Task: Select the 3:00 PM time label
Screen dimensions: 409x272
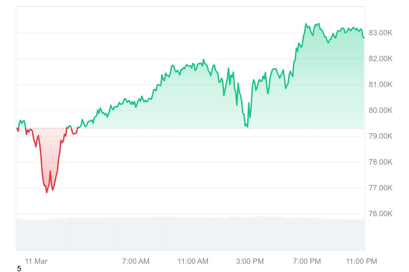Action: (250, 261)
